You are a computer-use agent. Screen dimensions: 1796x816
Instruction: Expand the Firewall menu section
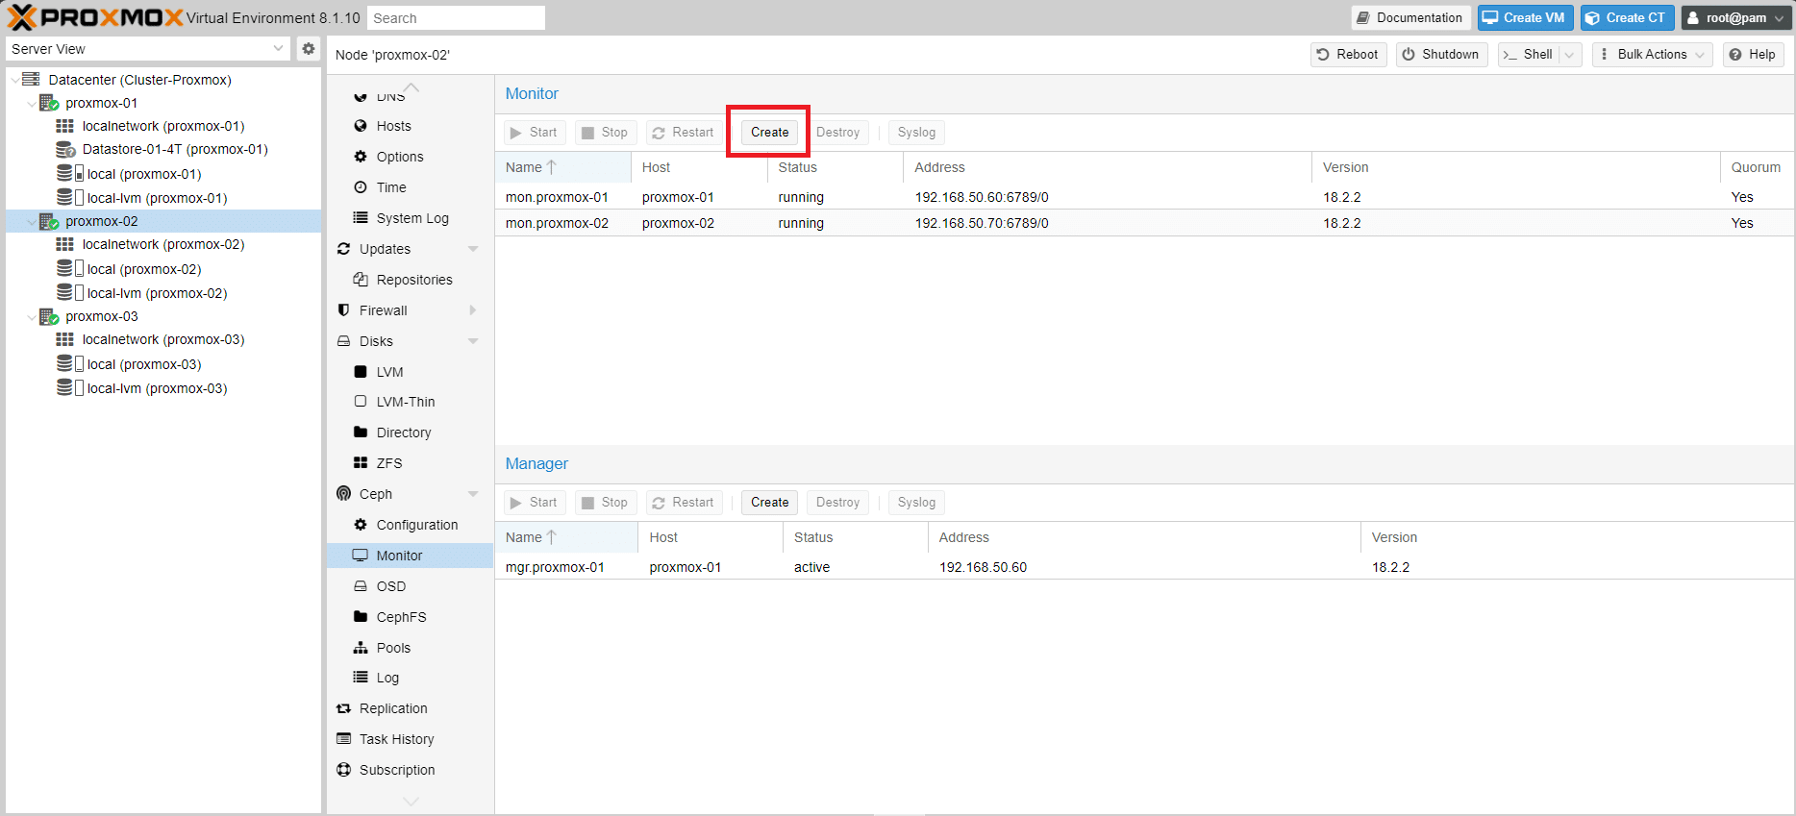[x=473, y=310]
